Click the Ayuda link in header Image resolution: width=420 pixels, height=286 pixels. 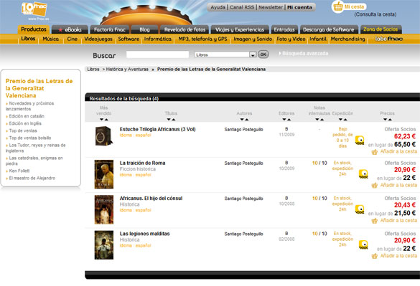(x=218, y=7)
